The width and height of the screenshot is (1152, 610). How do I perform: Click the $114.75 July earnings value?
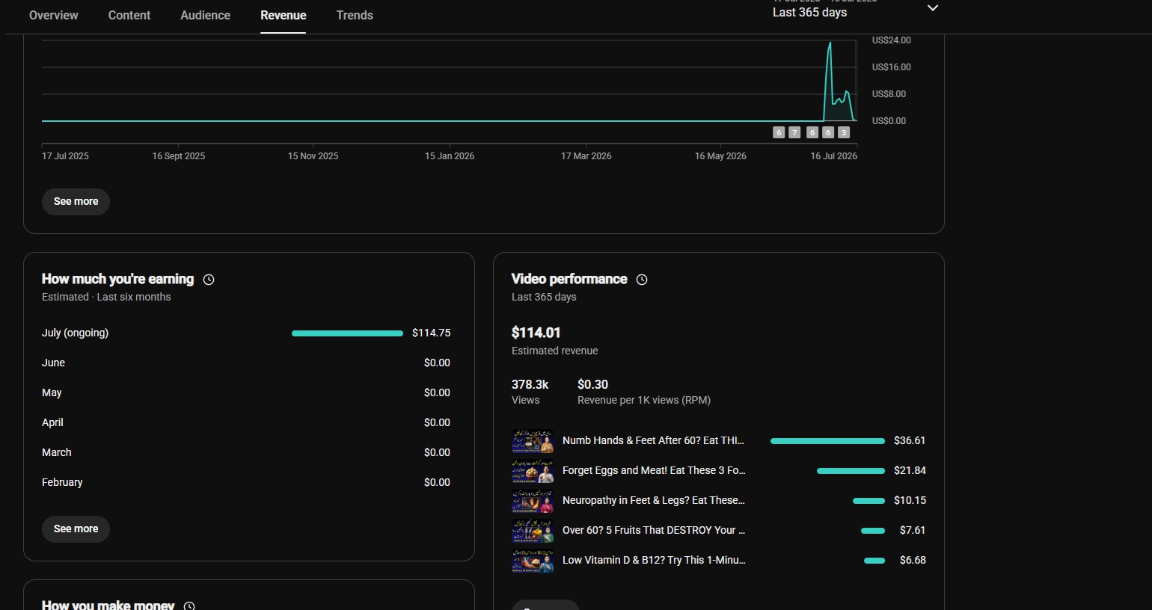click(432, 333)
